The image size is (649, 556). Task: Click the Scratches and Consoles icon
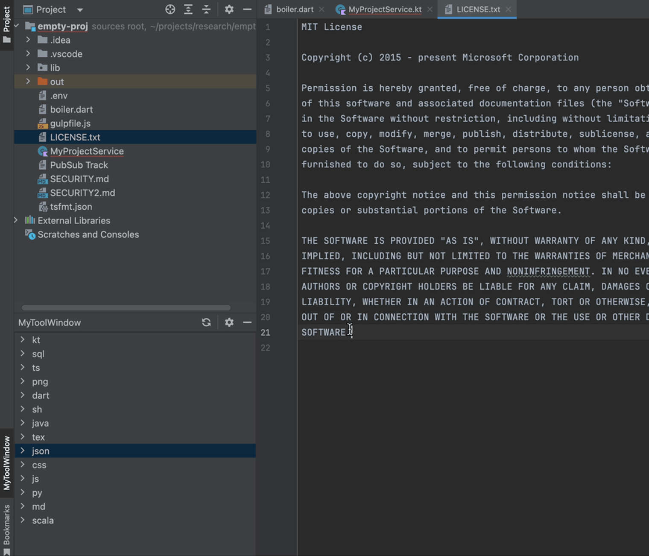click(x=30, y=234)
